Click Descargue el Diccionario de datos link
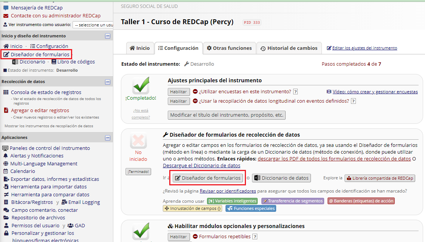Viewport: 425px width, 242px height. [x=201, y=166]
